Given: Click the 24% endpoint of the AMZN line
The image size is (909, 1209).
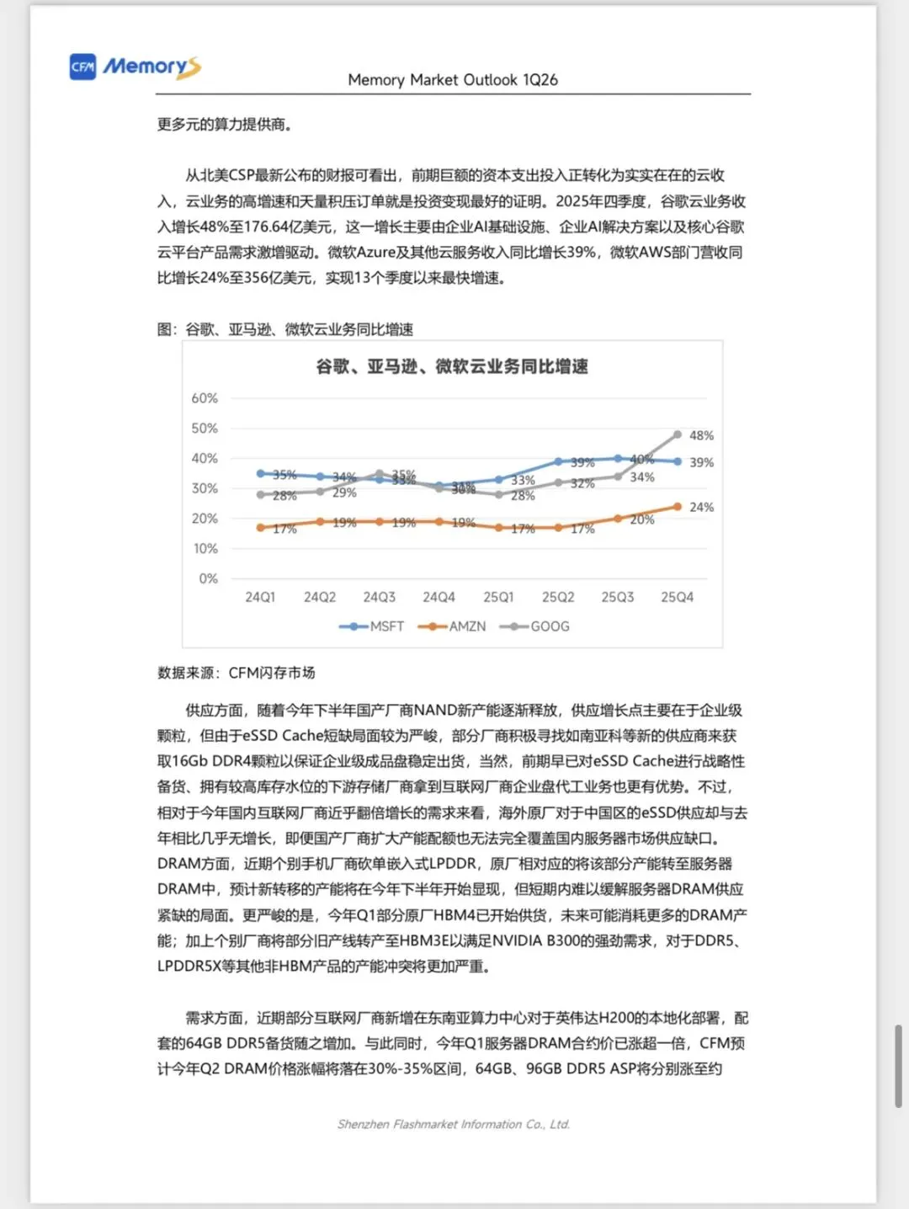Looking at the screenshot, I should 678,506.
